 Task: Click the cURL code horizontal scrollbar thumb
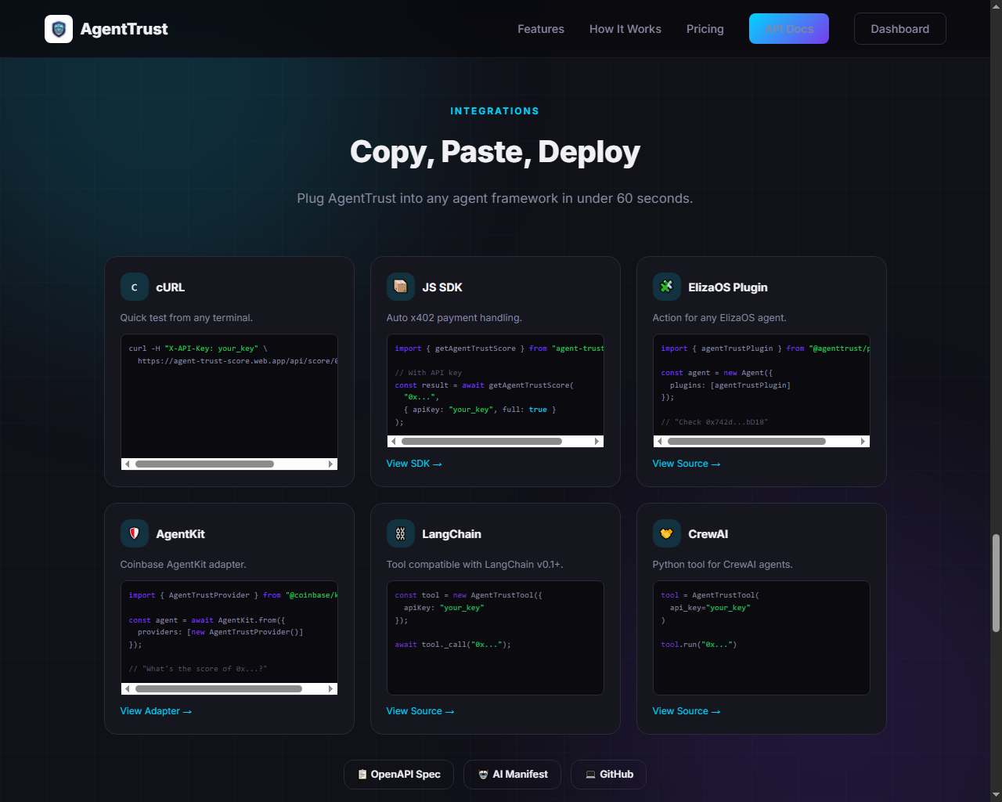[204, 464]
